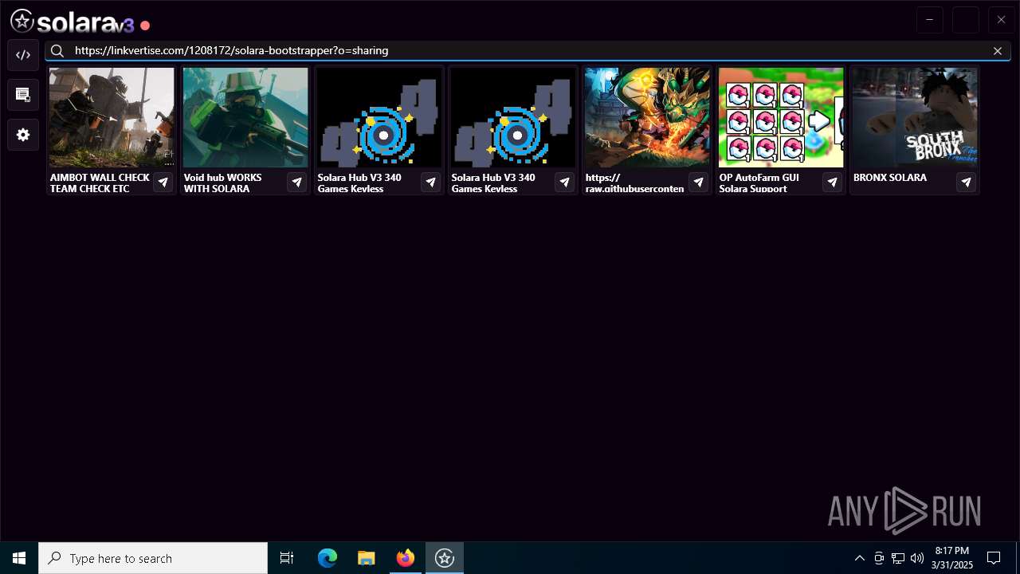This screenshot has width=1020, height=574.
Task: Open the AIMBOT WALL CHECK thumbnail
Action: [x=112, y=117]
